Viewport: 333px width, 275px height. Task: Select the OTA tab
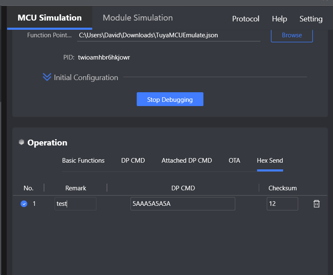(x=234, y=161)
